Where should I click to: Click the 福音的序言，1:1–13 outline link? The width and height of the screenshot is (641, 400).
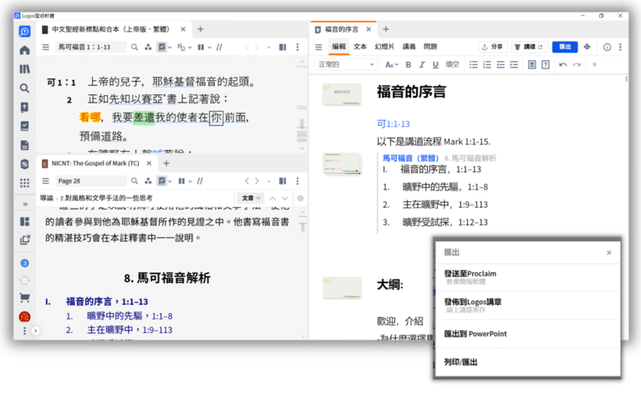coord(107,301)
